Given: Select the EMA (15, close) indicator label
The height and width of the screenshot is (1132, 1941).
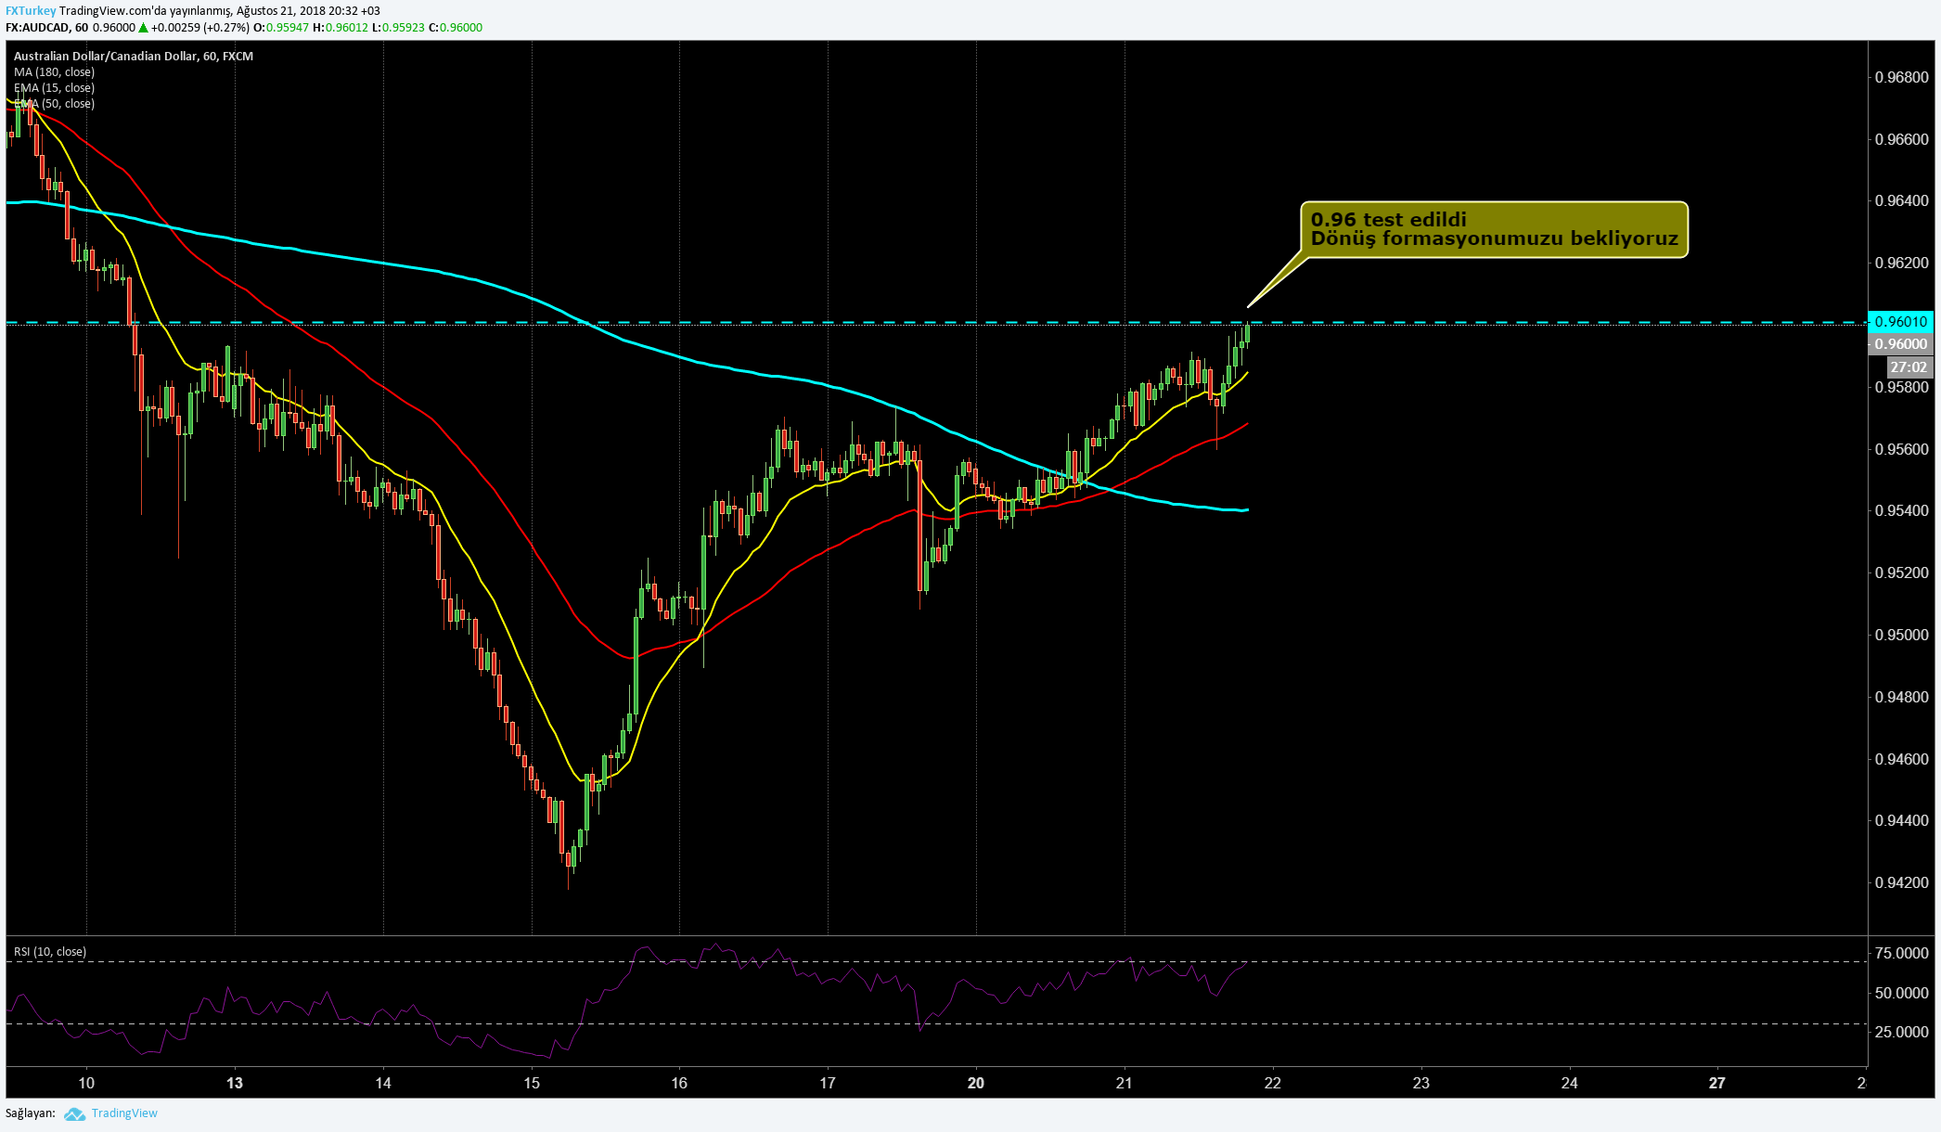Looking at the screenshot, I should coord(54,88).
